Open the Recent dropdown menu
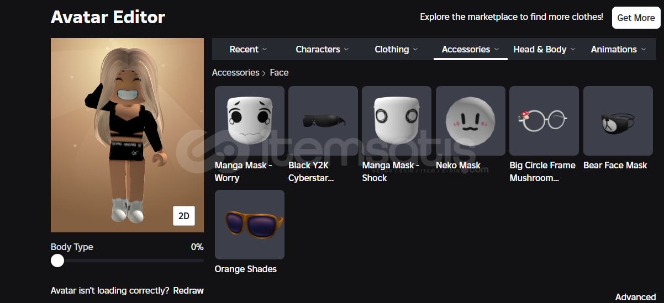 tap(249, 49)
